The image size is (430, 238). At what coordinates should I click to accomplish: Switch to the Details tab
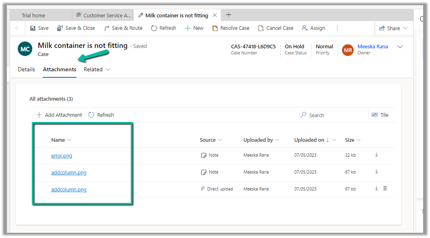coord(27,70)
